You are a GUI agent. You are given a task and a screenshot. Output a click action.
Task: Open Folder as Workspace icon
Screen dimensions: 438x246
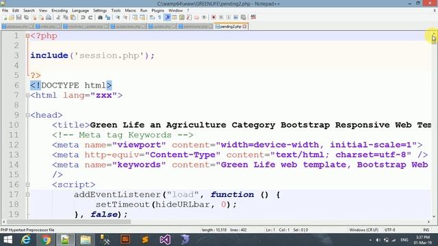[x=196, y=17]
